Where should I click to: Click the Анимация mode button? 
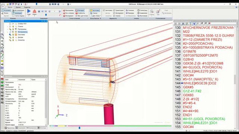point(17,13)
